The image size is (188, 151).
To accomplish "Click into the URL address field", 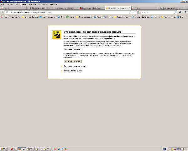I will pos(63,12).
